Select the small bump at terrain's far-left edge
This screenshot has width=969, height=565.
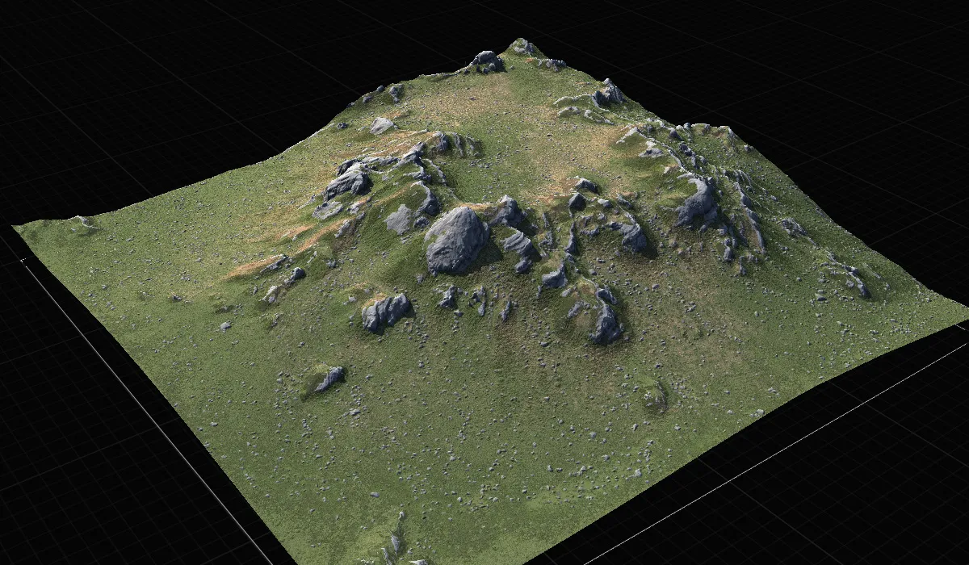(83, 220)
